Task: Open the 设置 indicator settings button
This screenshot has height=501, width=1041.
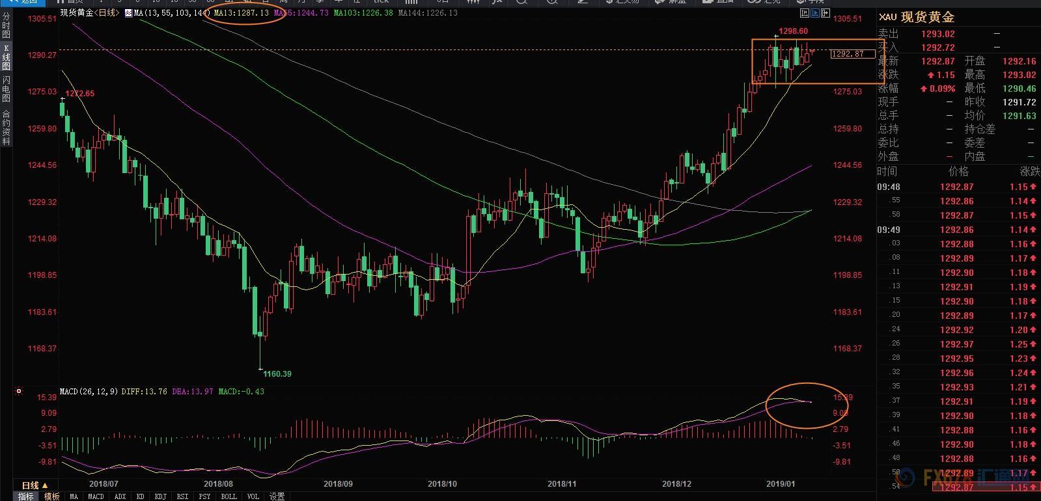Action: click(277, 496)
